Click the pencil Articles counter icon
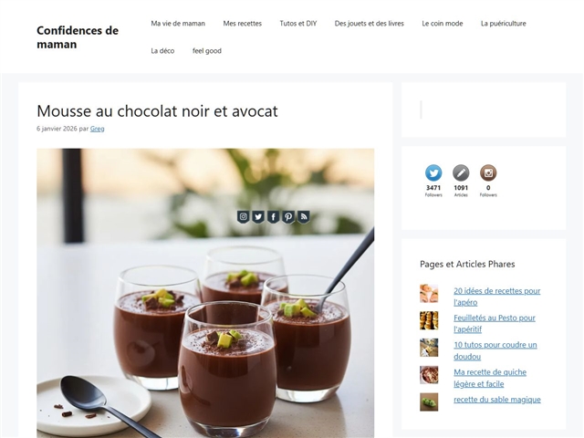The height and width of the screenshot is (438, 584). (461, 172)
